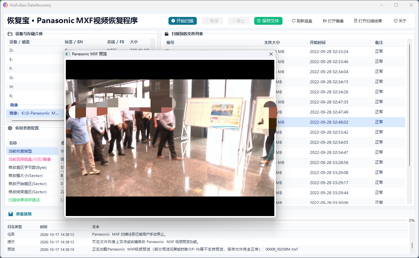Screen dimensions: 419x258
Task: Click the 保存文件 save file button
Action: pos(268,21)
